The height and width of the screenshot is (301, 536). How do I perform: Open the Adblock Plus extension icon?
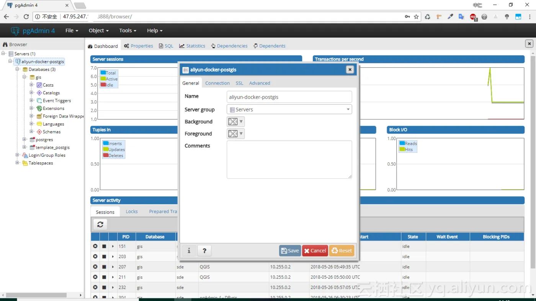coord(473,17)
